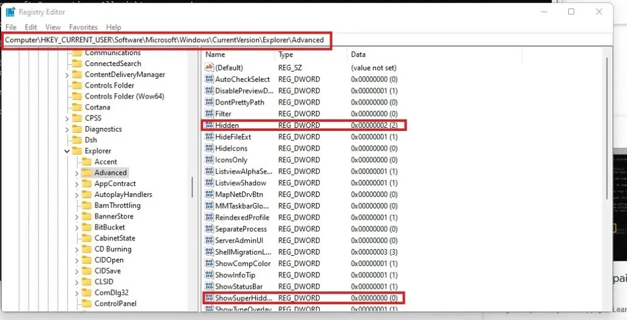Select the Accent key in tree
The image size is (627, 320).
pyautogui.click(x=105, y=162)
